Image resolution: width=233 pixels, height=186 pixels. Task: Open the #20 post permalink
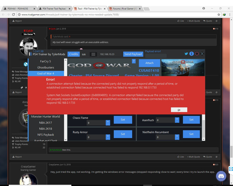216,165
